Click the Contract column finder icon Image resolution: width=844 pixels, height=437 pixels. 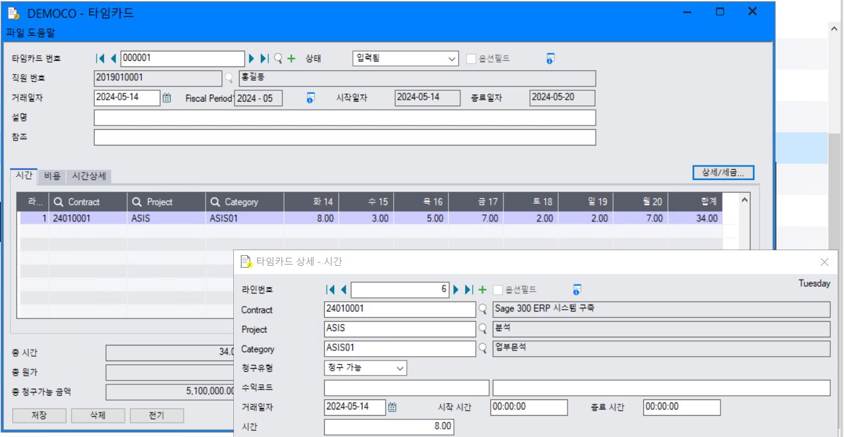pyautogui.click(x=59, y=202)
